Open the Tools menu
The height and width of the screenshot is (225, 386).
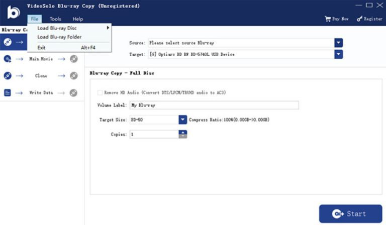[x=55, y=19]
